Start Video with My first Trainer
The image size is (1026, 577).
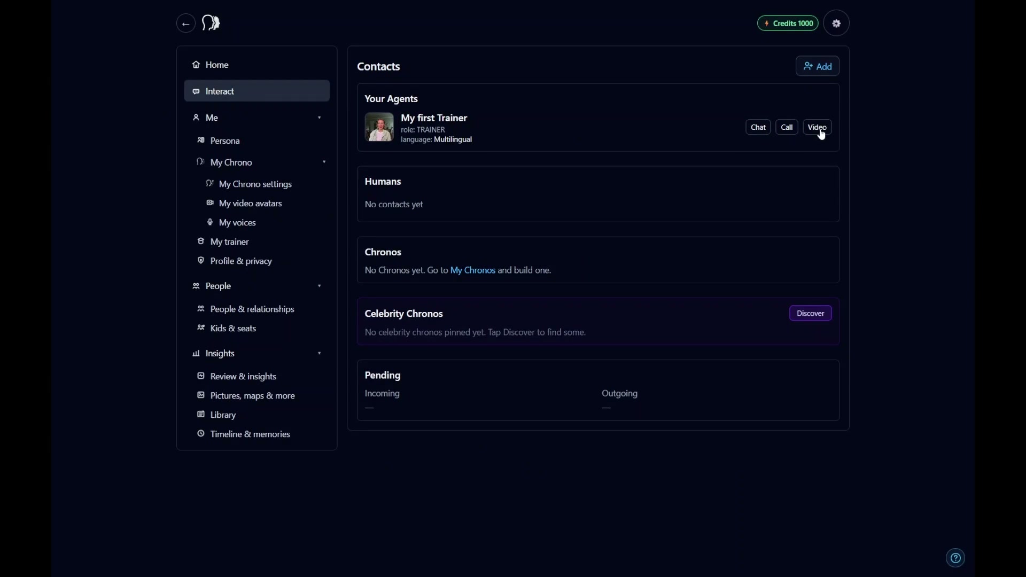(x=817, y=127)
